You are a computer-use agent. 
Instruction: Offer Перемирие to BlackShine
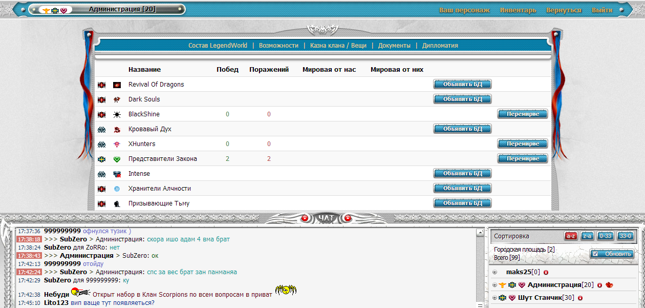click(x=523, y=114)
